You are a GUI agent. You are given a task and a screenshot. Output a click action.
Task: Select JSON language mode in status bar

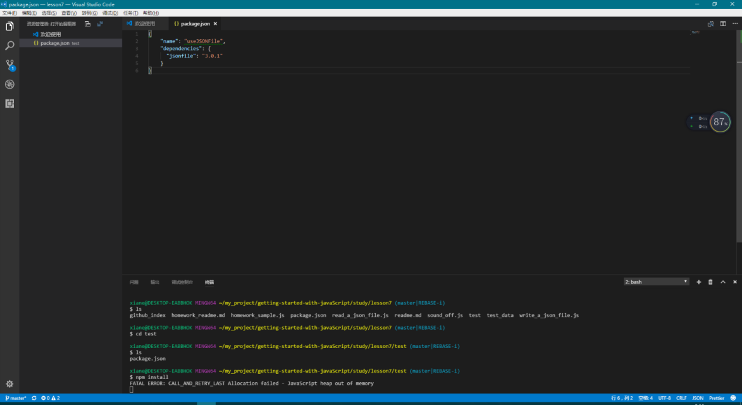pos(698,398)
